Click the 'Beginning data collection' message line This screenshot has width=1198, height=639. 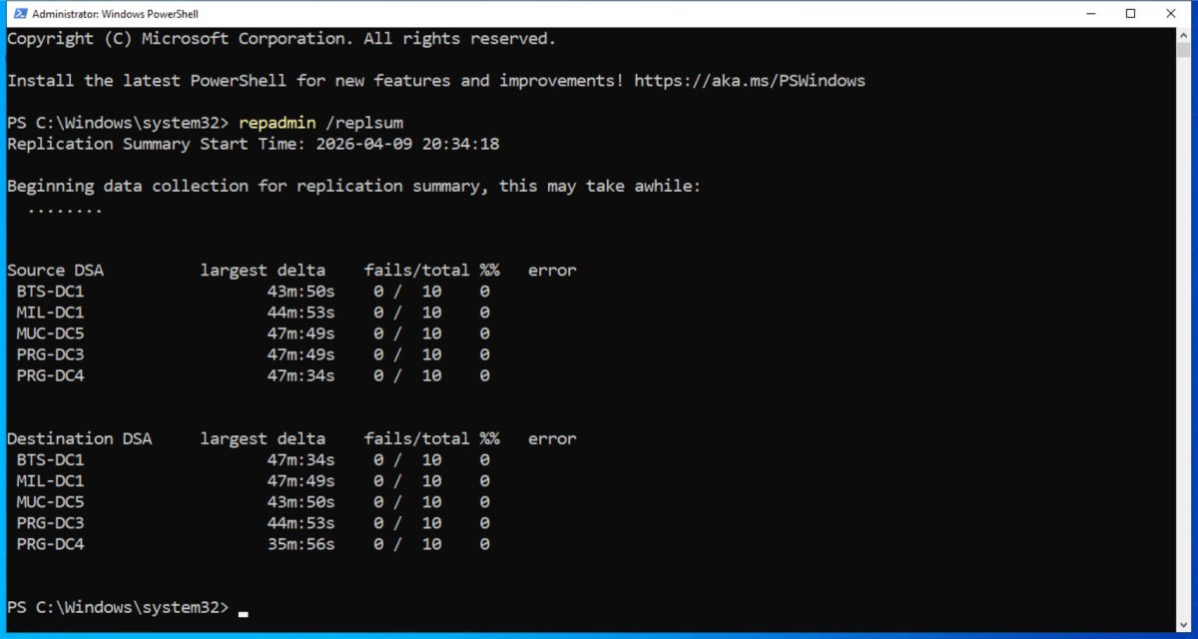353,186
